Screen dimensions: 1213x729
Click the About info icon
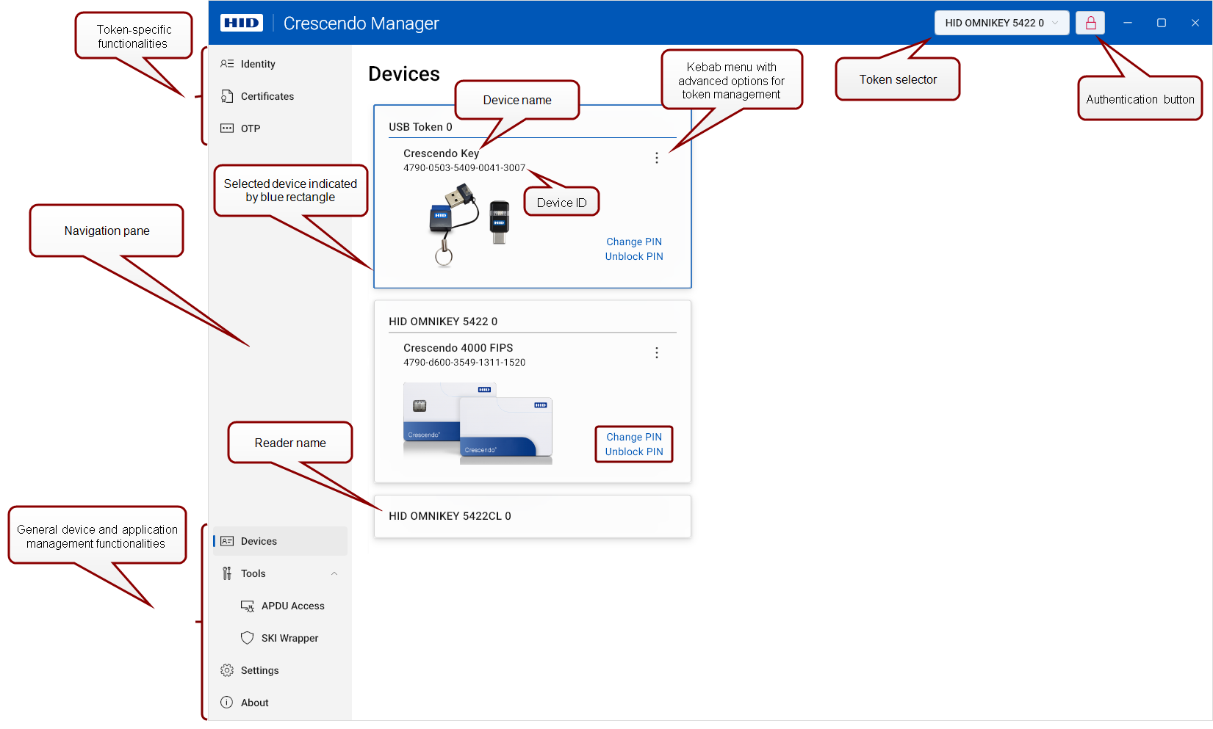coord(227,703)
